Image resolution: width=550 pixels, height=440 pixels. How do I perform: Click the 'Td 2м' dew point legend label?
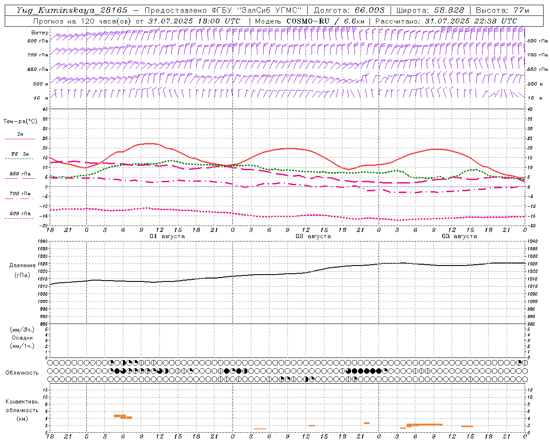20,154
